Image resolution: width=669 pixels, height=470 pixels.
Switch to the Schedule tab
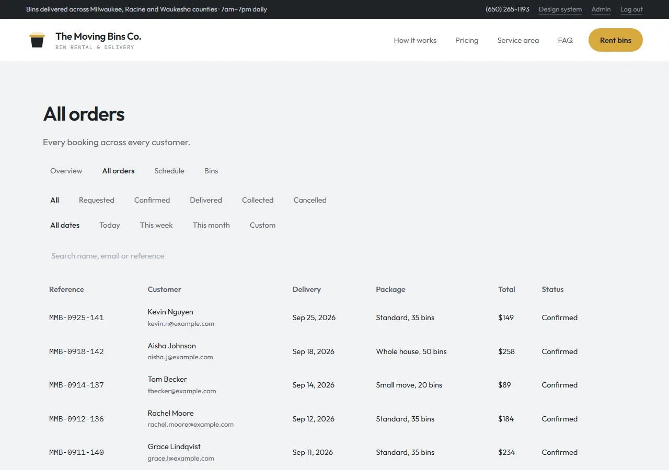pos(169,171)
